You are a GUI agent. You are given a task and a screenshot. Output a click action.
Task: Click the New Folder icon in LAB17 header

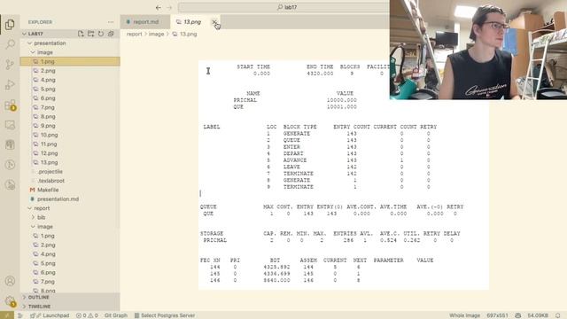pyautogui.click(x=90, y=34)
